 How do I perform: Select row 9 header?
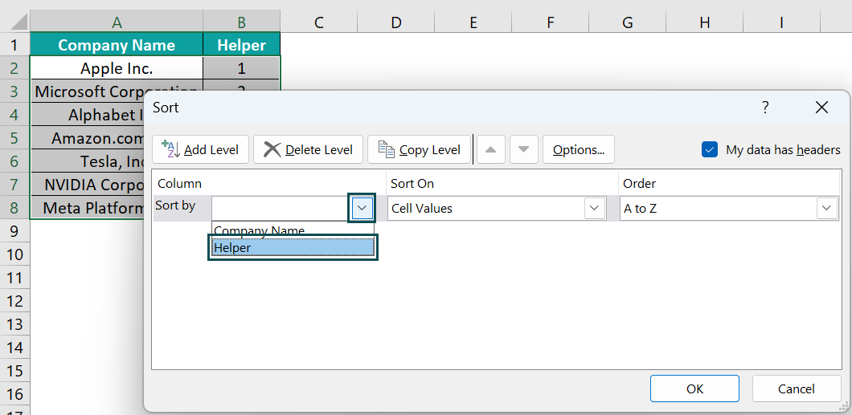pyautogui.click(x=14, y=231)
